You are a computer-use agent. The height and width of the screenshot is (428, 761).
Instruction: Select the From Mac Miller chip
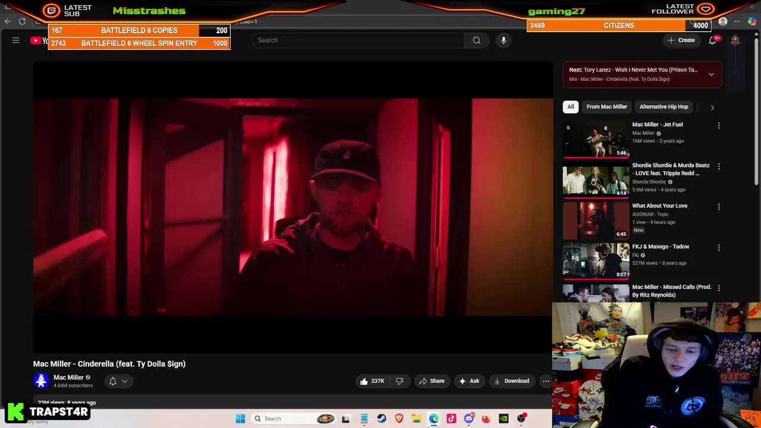606,107
